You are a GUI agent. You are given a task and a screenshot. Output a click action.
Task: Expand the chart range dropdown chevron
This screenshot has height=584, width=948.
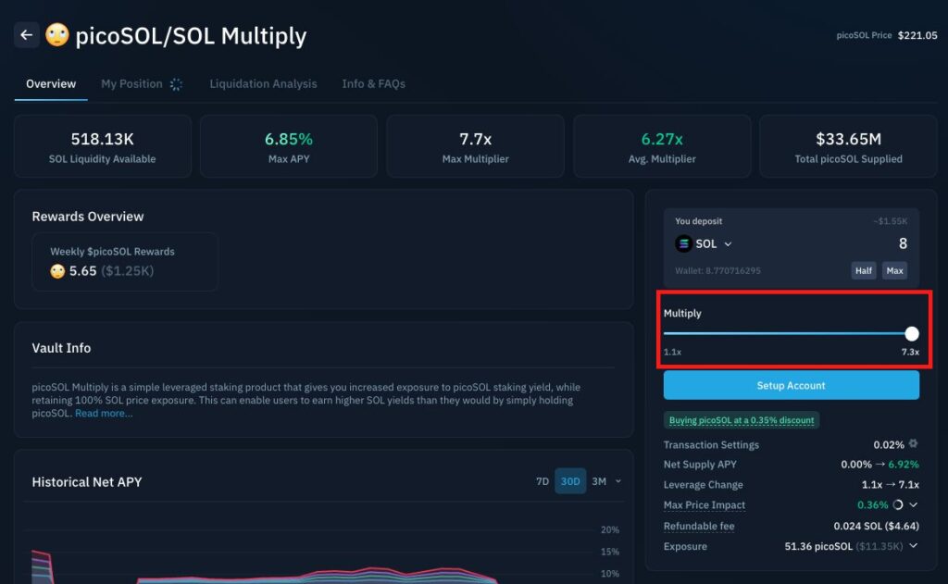617,481
